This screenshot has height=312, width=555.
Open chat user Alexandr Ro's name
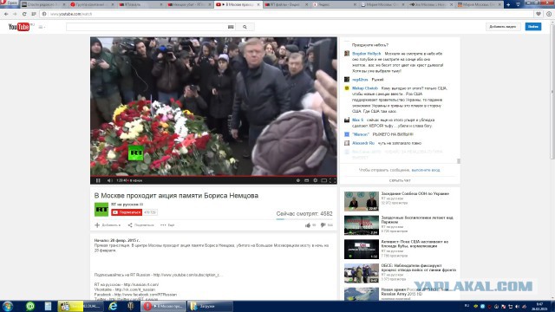pos(363,143)
